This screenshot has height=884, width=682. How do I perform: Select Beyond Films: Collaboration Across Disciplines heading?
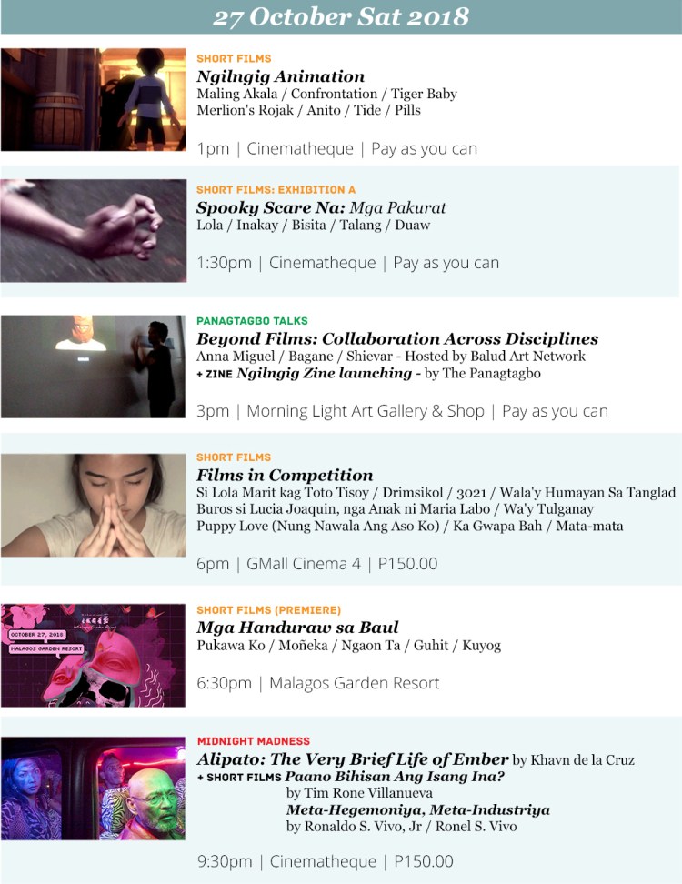(x=397, y=339)
